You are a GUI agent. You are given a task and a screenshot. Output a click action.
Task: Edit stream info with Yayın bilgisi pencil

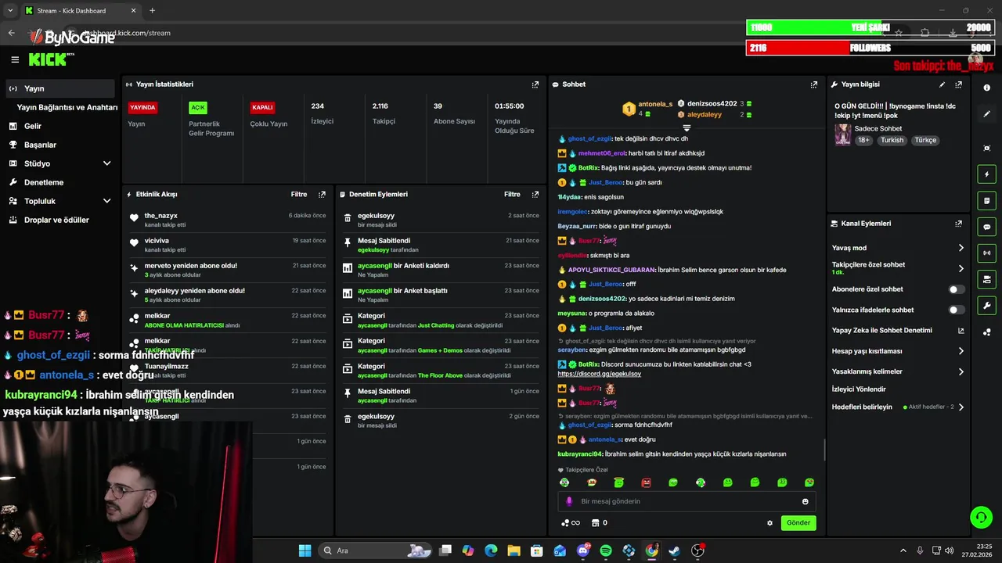[942, 84]
